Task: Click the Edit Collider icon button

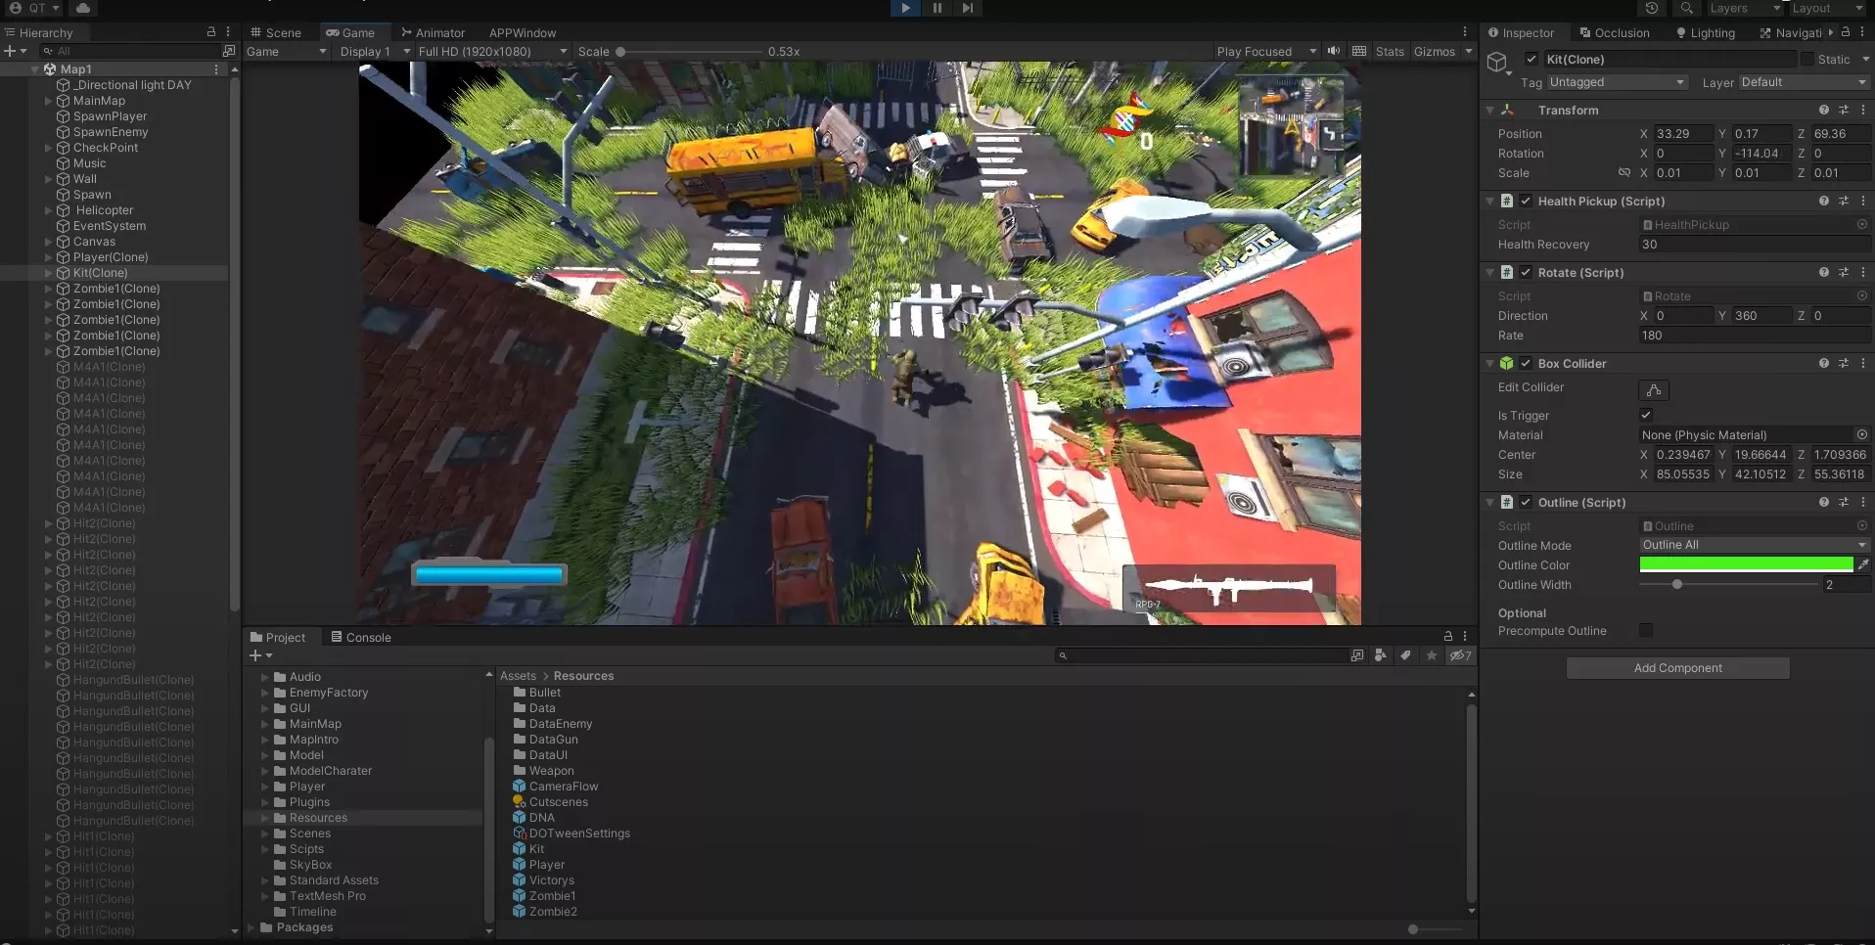Action: tap(1654, 389)
